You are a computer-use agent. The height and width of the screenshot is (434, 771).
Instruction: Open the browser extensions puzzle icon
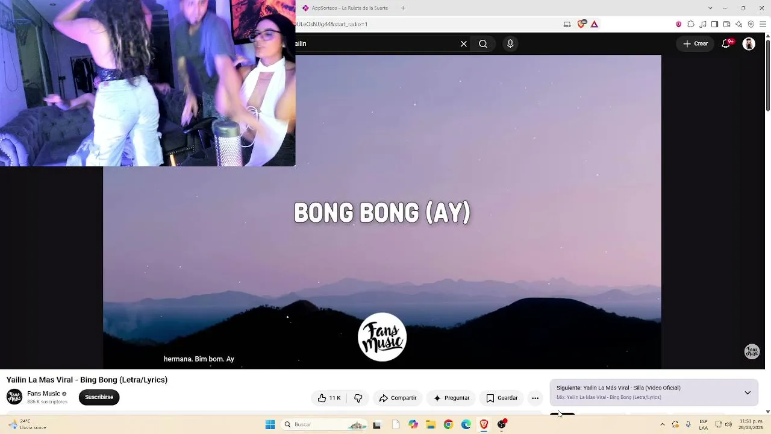[691, 24]
